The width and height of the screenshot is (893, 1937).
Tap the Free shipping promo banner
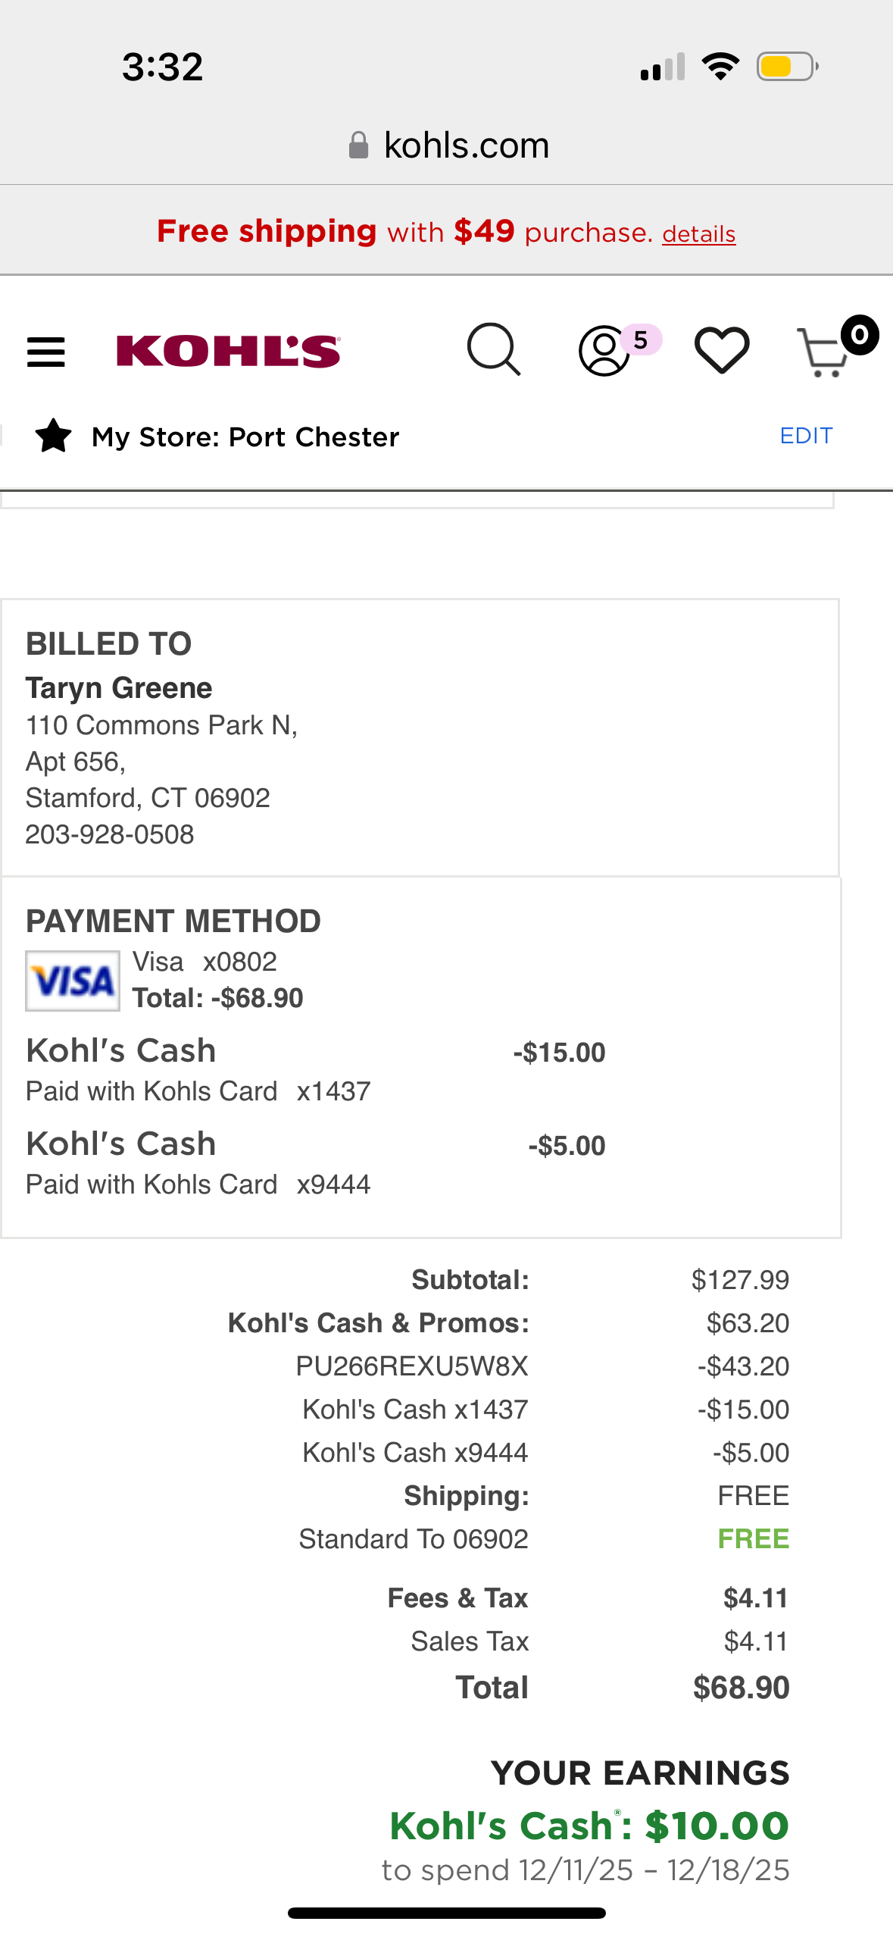(446, 231)
